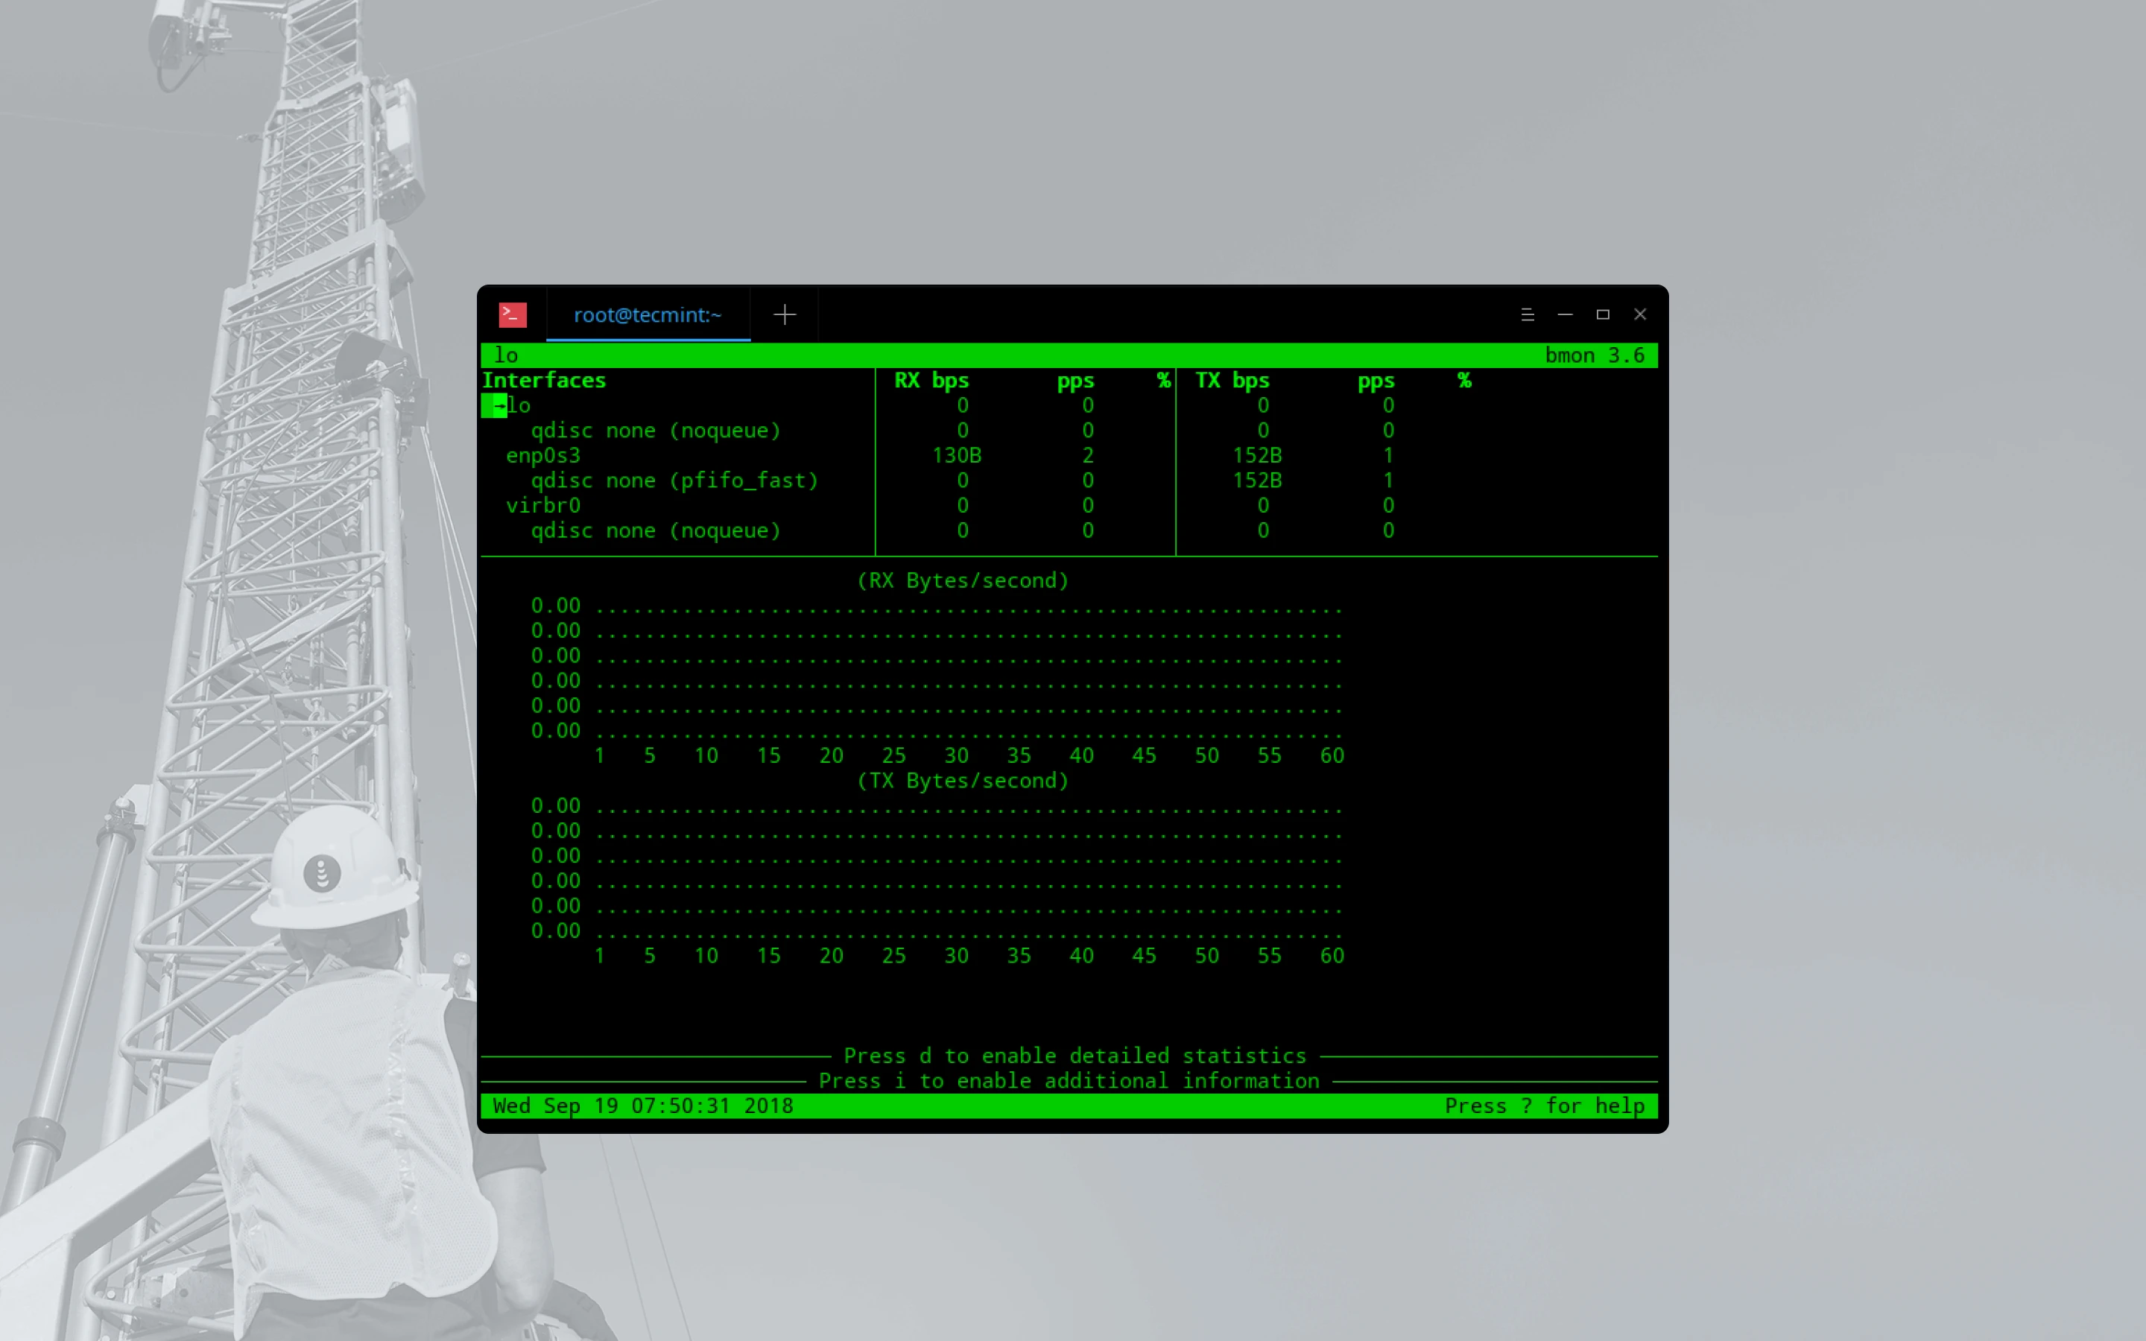
Task: Switch to the root@tecmint:~ tab
Action: (x=648, y=315)
